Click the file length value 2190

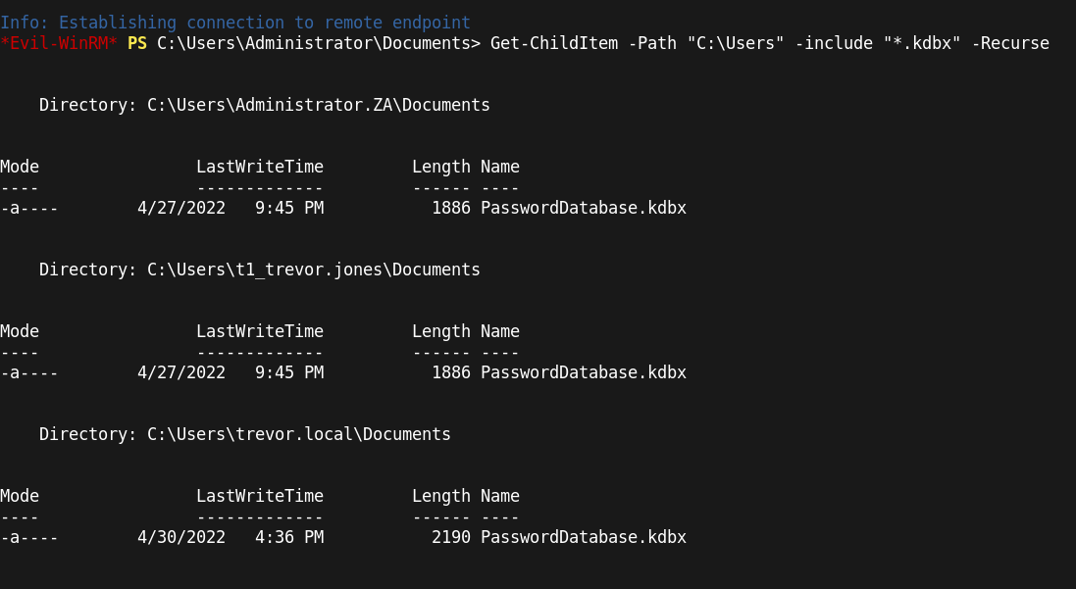pos(450,537)
